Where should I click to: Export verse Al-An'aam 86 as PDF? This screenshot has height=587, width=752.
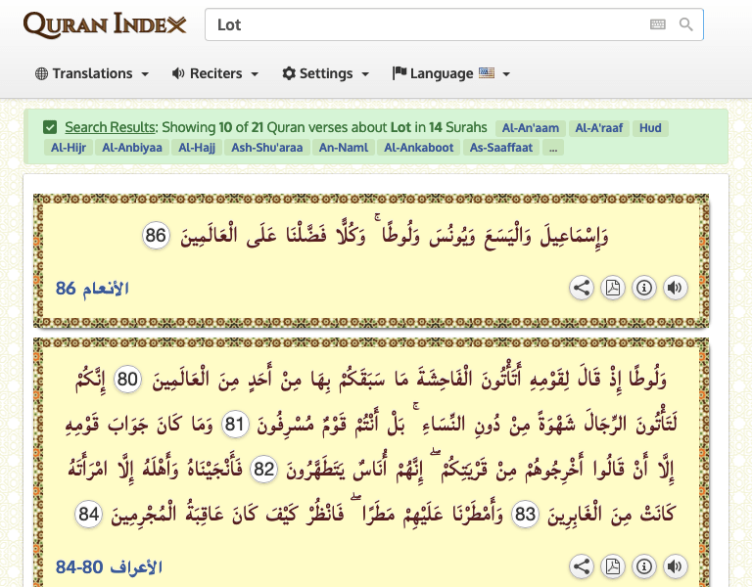click(x=612, y=288)
